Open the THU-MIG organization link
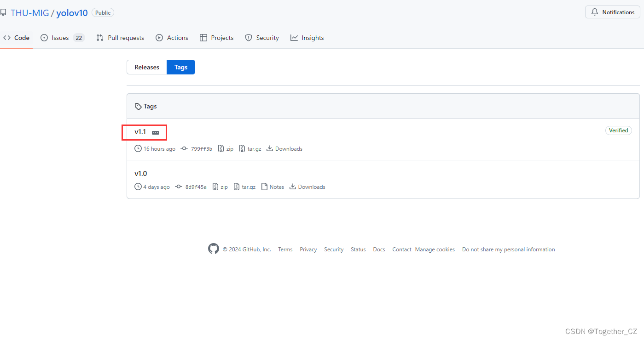644x340 pixels. [30, 13]
